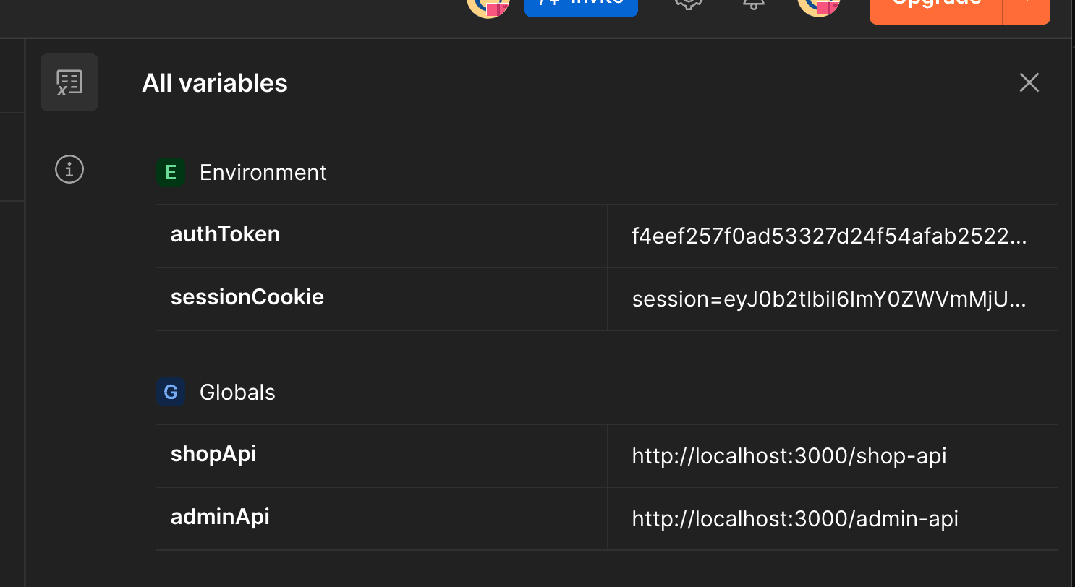Close the All variables panel
Image resolution: width=1075 pixels, height=587 pixels.
[1029, 82]
